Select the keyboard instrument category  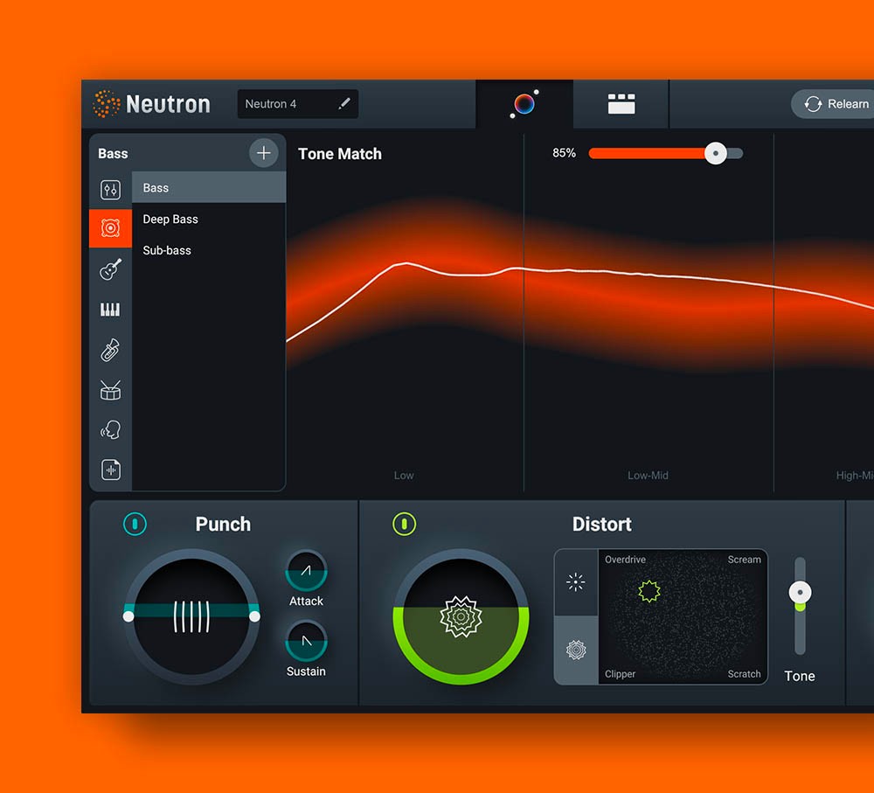click(110, 310)
